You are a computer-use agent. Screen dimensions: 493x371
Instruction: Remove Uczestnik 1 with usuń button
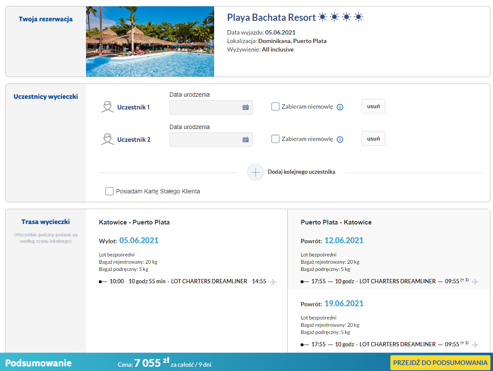coord(373,106)
